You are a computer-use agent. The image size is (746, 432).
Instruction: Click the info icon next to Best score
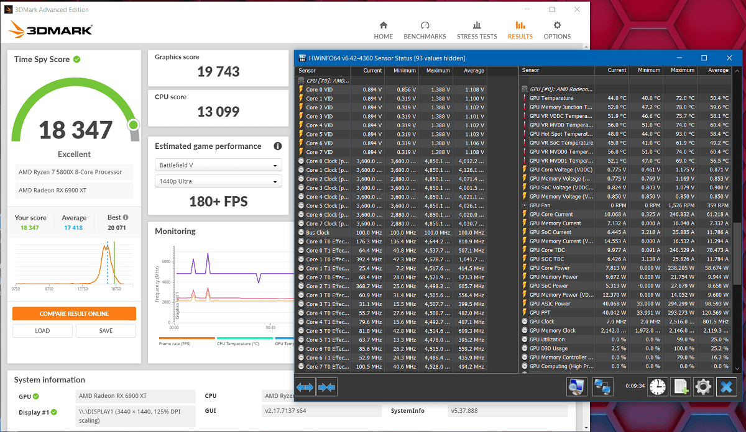point(126,218)
